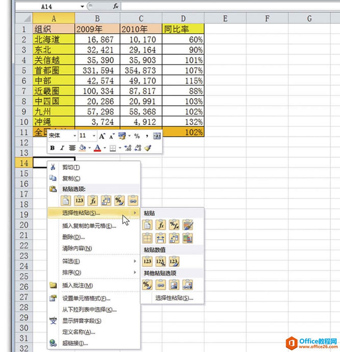Apply percent style in mini toolbar
Viewport: 340px width, 352px height.
coord(137,136)
